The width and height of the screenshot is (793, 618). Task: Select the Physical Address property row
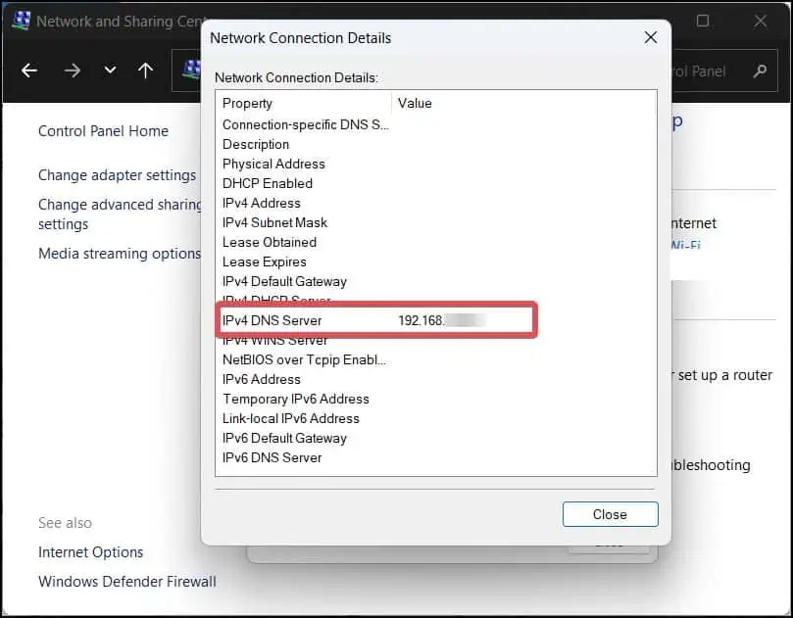273,164
